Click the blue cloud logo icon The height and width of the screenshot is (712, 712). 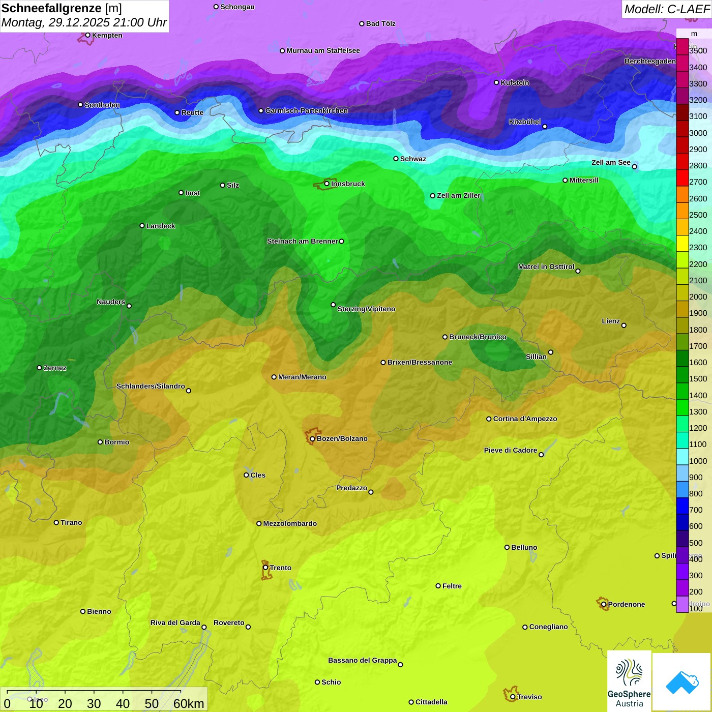(682, 682)
